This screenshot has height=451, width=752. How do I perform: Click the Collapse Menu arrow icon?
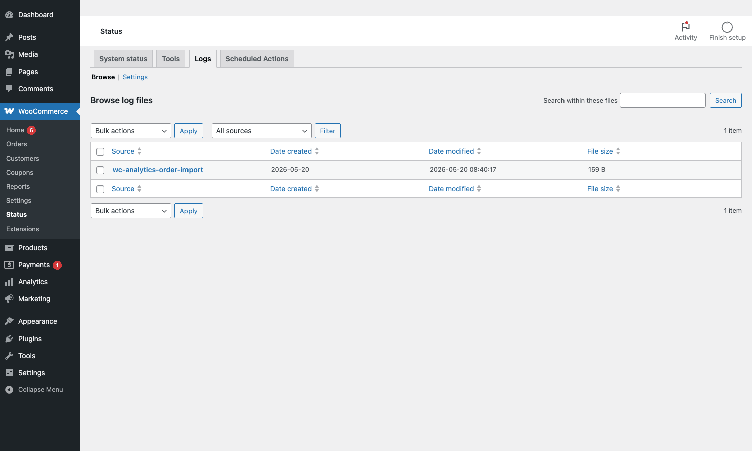click(x=9, y=390)
